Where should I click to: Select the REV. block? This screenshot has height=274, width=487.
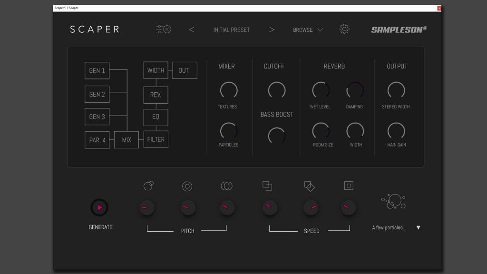tap(156, 95)
